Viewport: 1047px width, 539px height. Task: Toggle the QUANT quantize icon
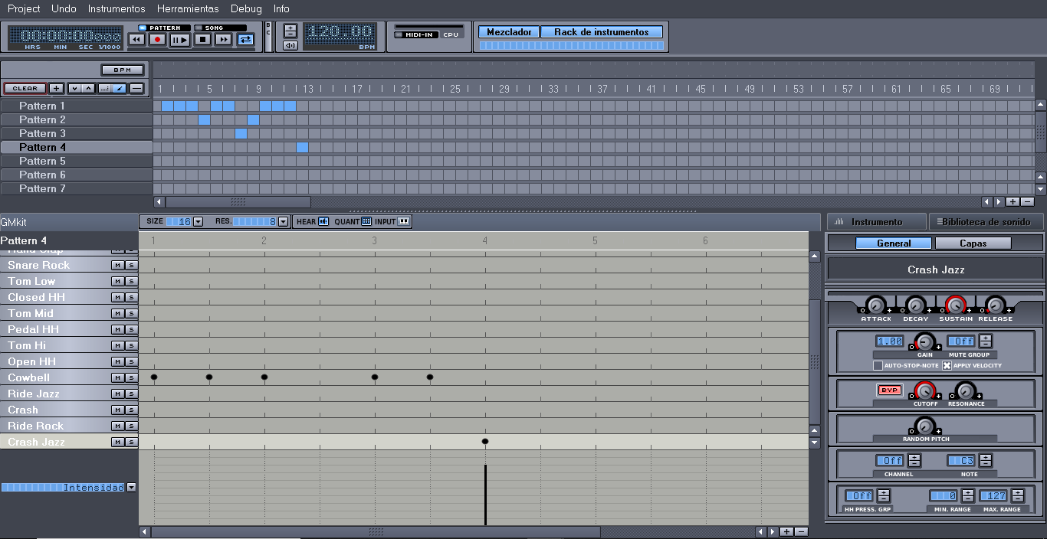click(x=366, y=221)
